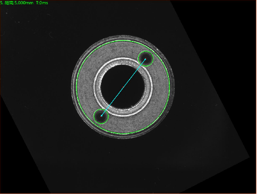Select the cyan arrowhead at upper-right hole
257x194 pixels.
point(145,59)
